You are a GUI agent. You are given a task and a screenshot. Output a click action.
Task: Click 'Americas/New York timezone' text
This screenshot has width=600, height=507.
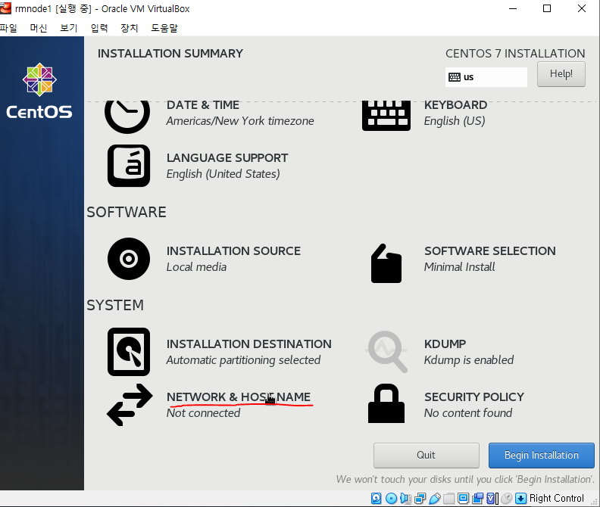point(240,121)
